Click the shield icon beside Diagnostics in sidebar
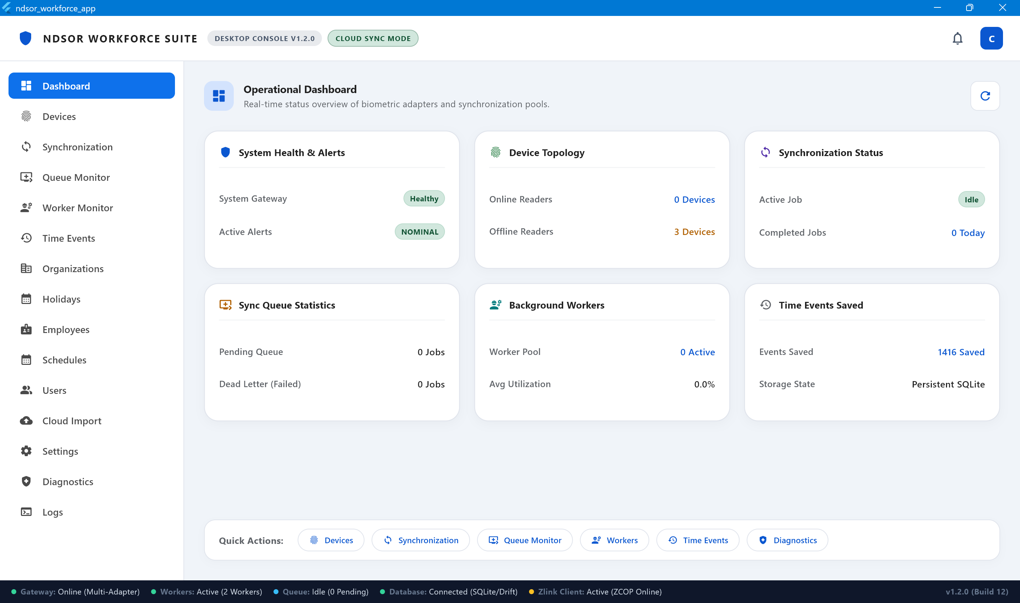1020x603 pixels. [x=27, y=482]
